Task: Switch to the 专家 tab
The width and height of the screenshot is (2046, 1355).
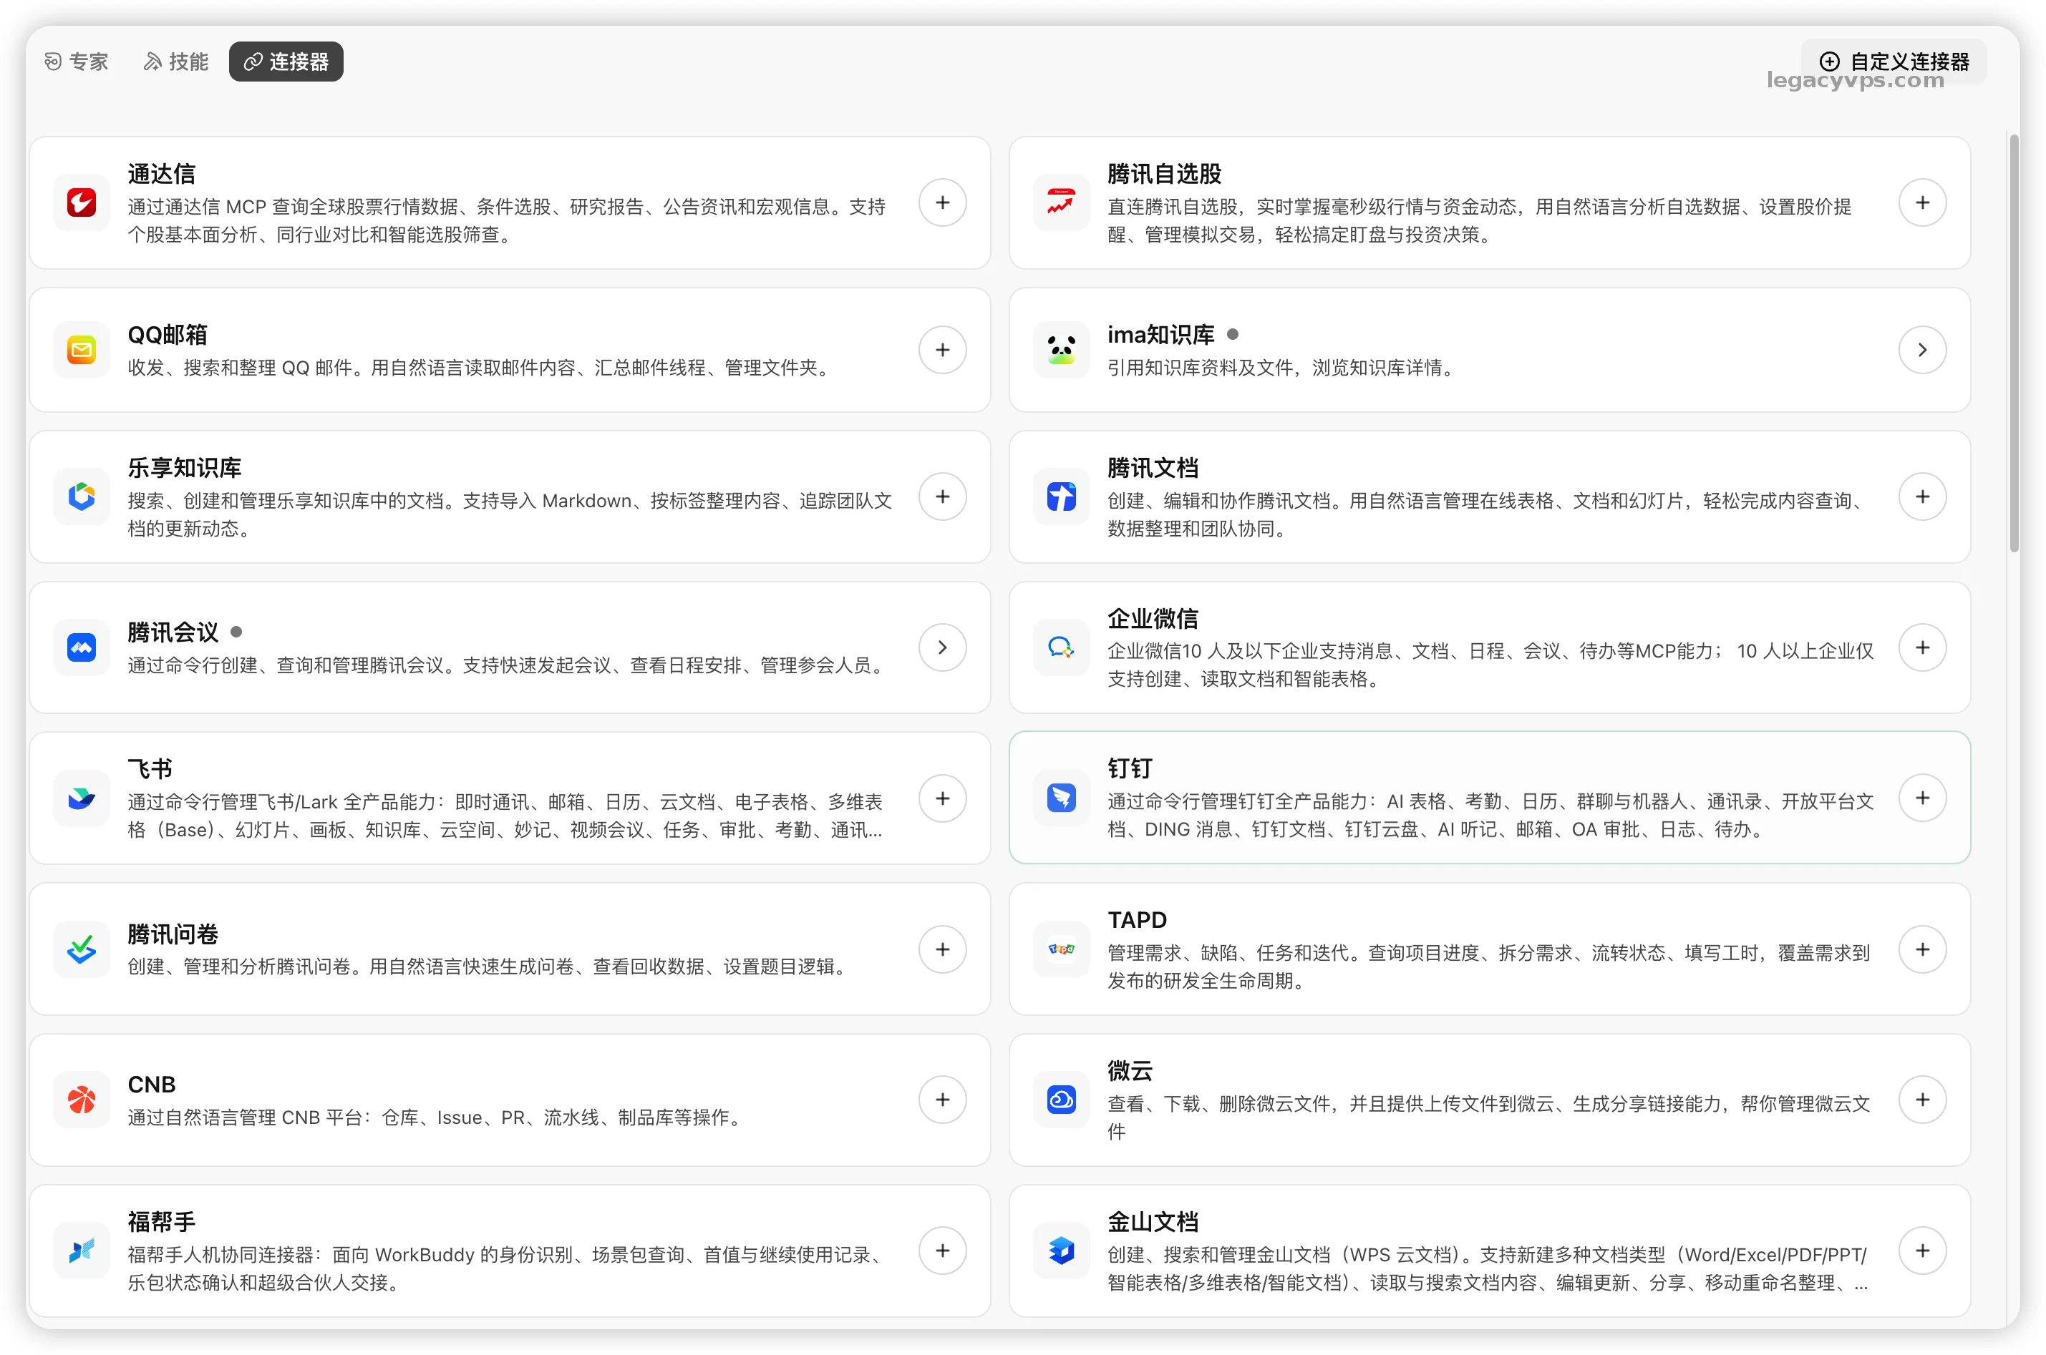Action: (76, 62)
